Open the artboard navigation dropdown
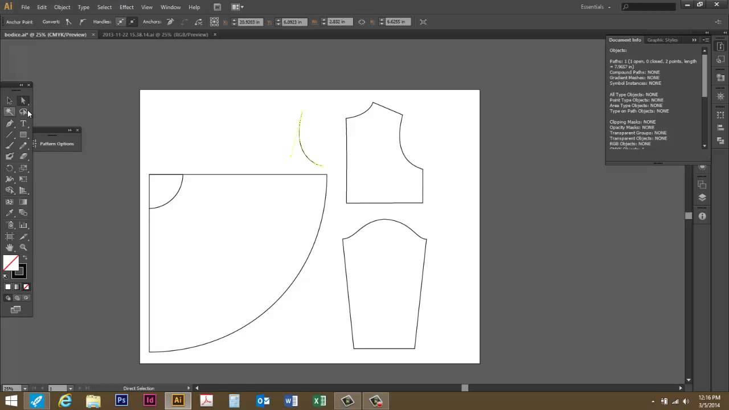 [70, 388]
